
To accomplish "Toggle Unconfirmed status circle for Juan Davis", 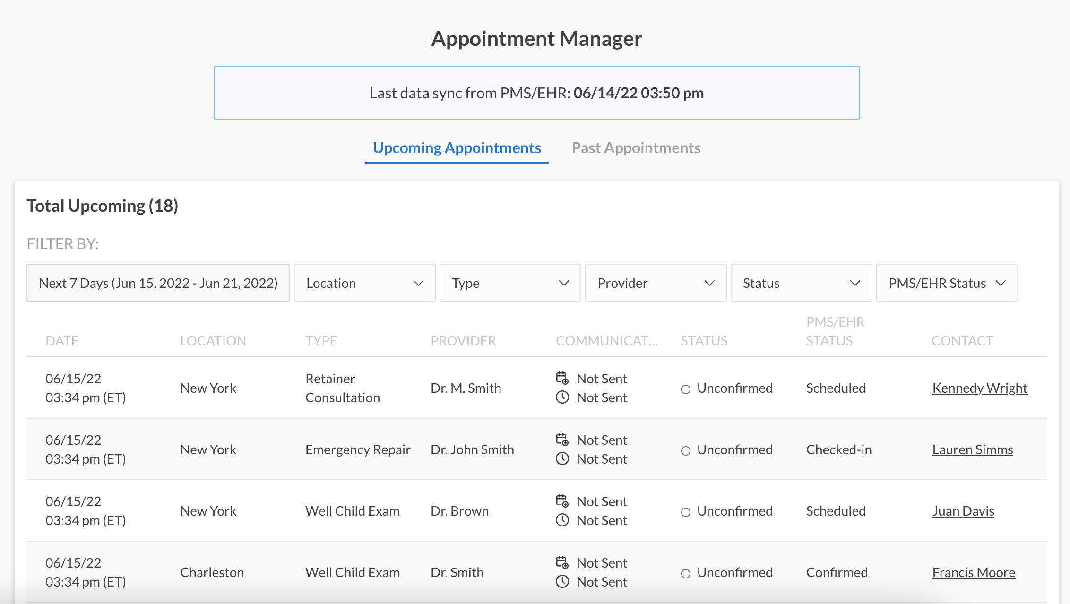I will click(x=686, y=512).
